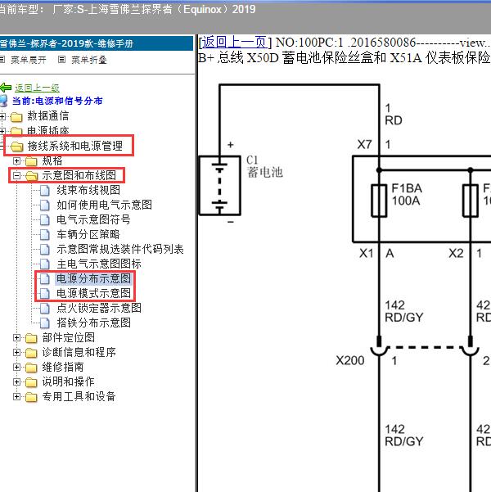Expand the 说明和操作 folder node
The height and width of the screenshot is (492, 491).
coord(16,381)
